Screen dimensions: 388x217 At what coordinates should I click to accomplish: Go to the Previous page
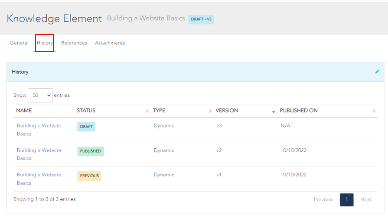[x=323, y=199]
